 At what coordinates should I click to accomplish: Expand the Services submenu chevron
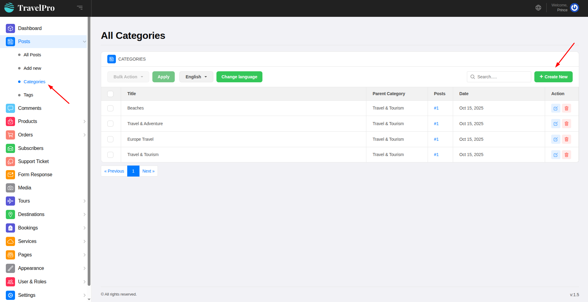[x=84, y=241]
